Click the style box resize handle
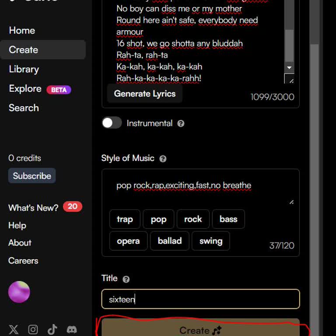The width and height of the screenshot is (336, 336). click(291, 202)
